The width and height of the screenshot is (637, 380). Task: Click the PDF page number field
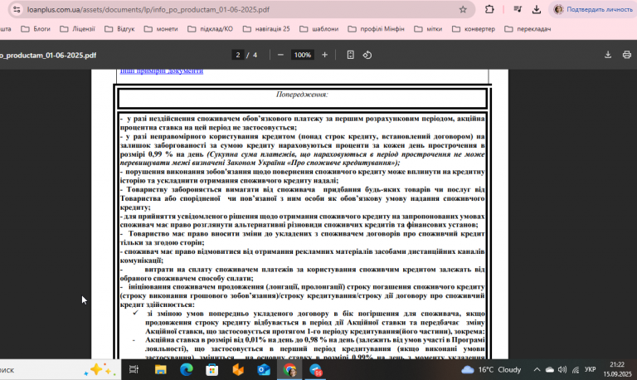238,55
